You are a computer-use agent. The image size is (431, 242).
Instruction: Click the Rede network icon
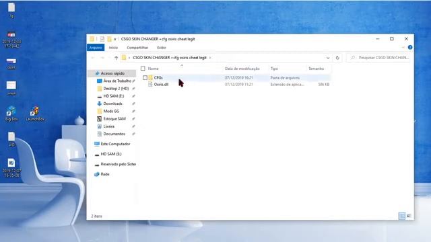click(x=97, y=174)
